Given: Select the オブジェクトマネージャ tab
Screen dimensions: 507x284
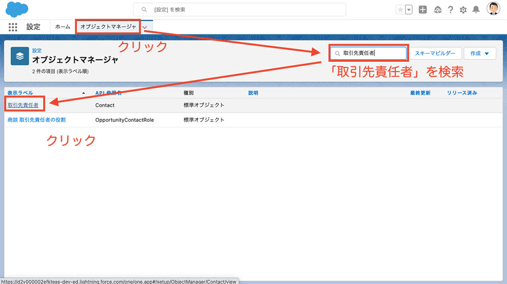Looking at the screenshot, I should (108, 27).
